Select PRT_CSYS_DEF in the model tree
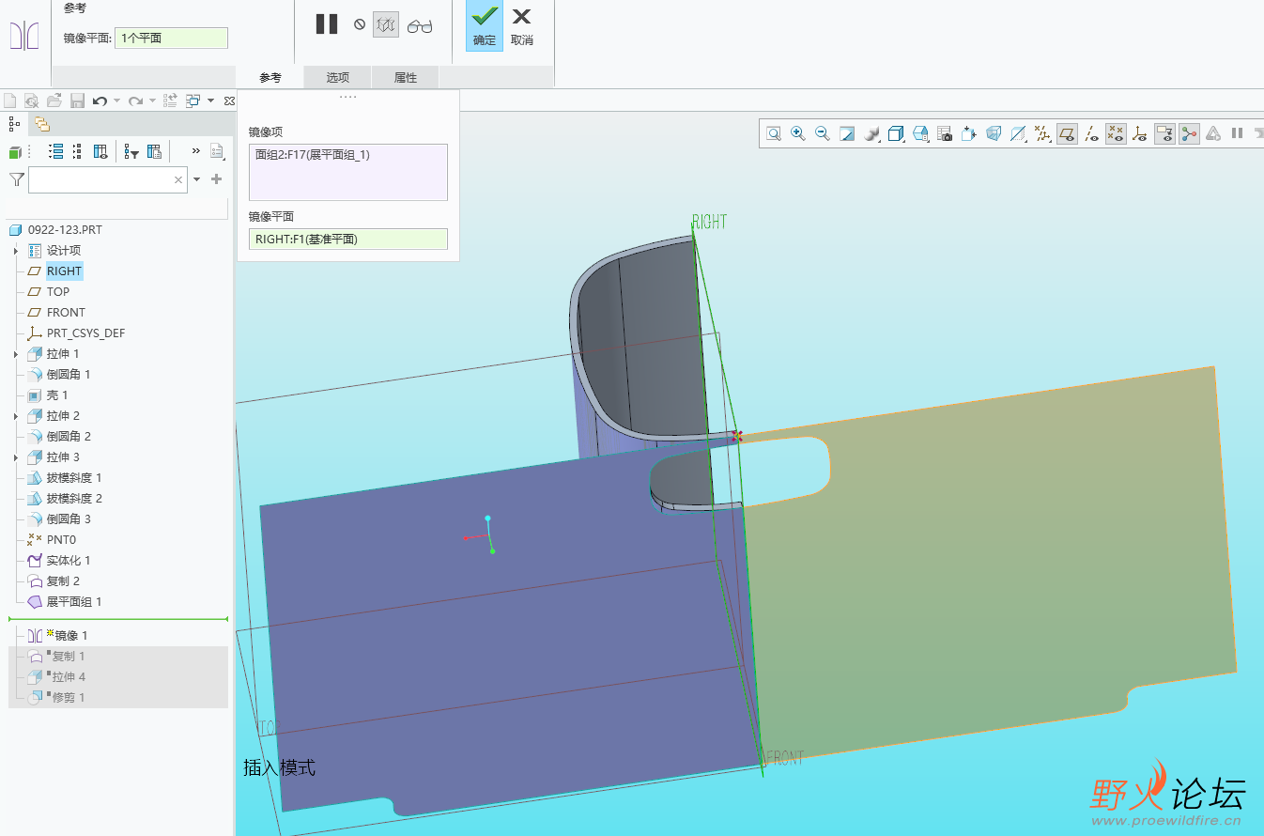Screen dimensions: 1264x836 [x=85, y=333]
